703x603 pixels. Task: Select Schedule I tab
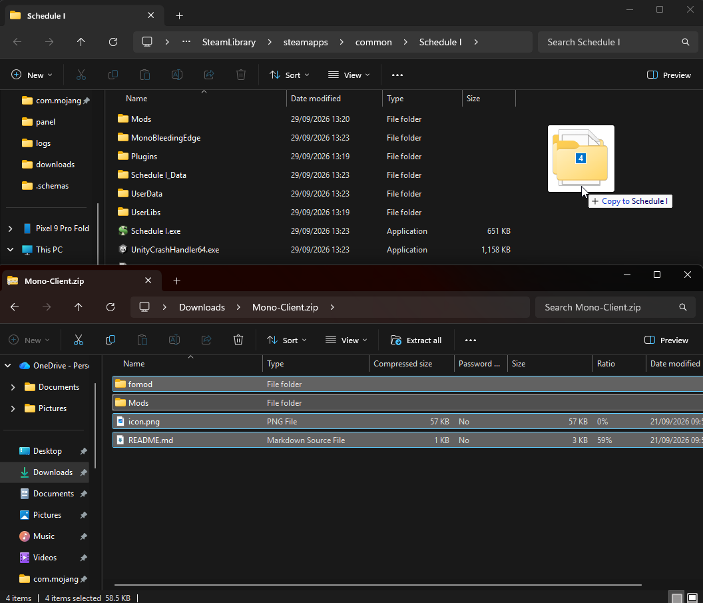[x=85, y=16]
